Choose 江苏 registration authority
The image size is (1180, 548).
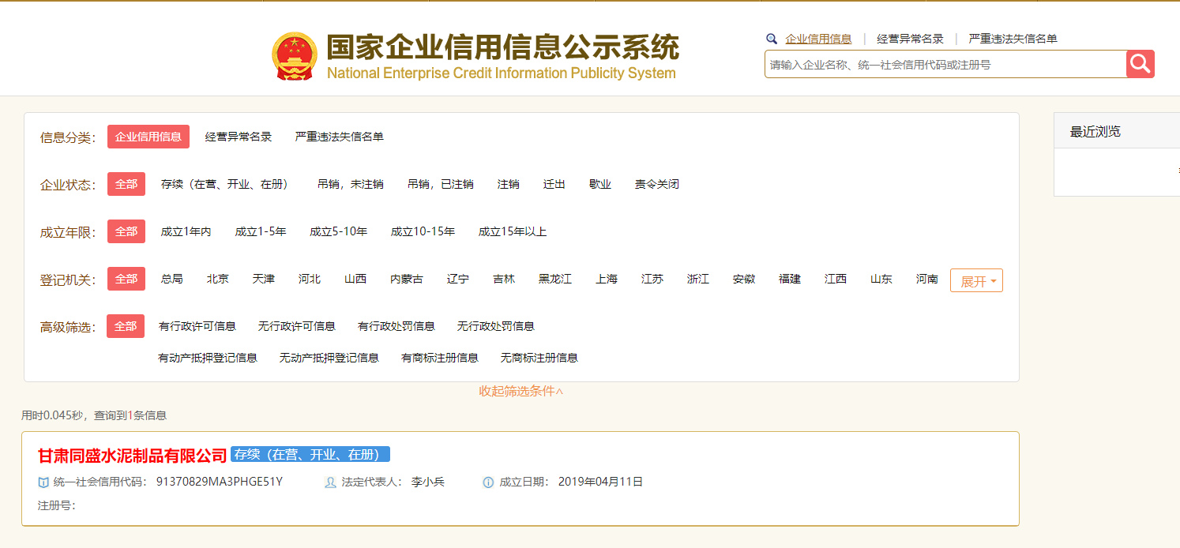[652, 279]
